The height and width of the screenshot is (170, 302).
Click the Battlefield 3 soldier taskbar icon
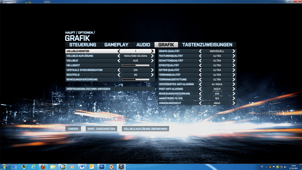121,167
